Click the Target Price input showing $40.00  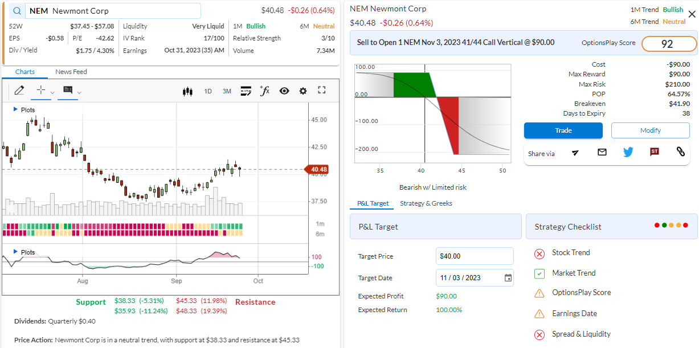pyautogui.click(x=475, y=256)
